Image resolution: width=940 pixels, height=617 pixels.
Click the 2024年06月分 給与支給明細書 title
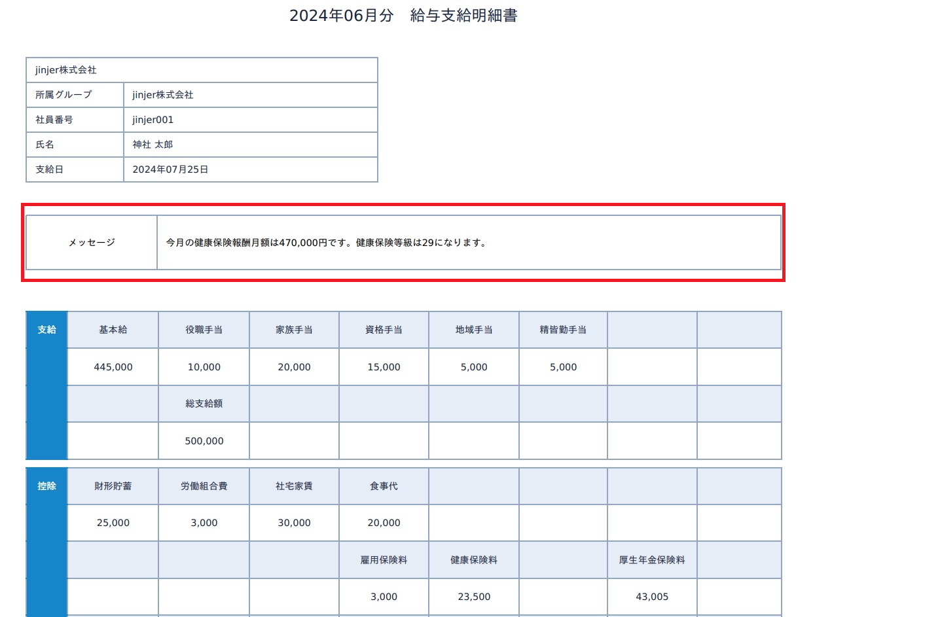coord(403,16)
